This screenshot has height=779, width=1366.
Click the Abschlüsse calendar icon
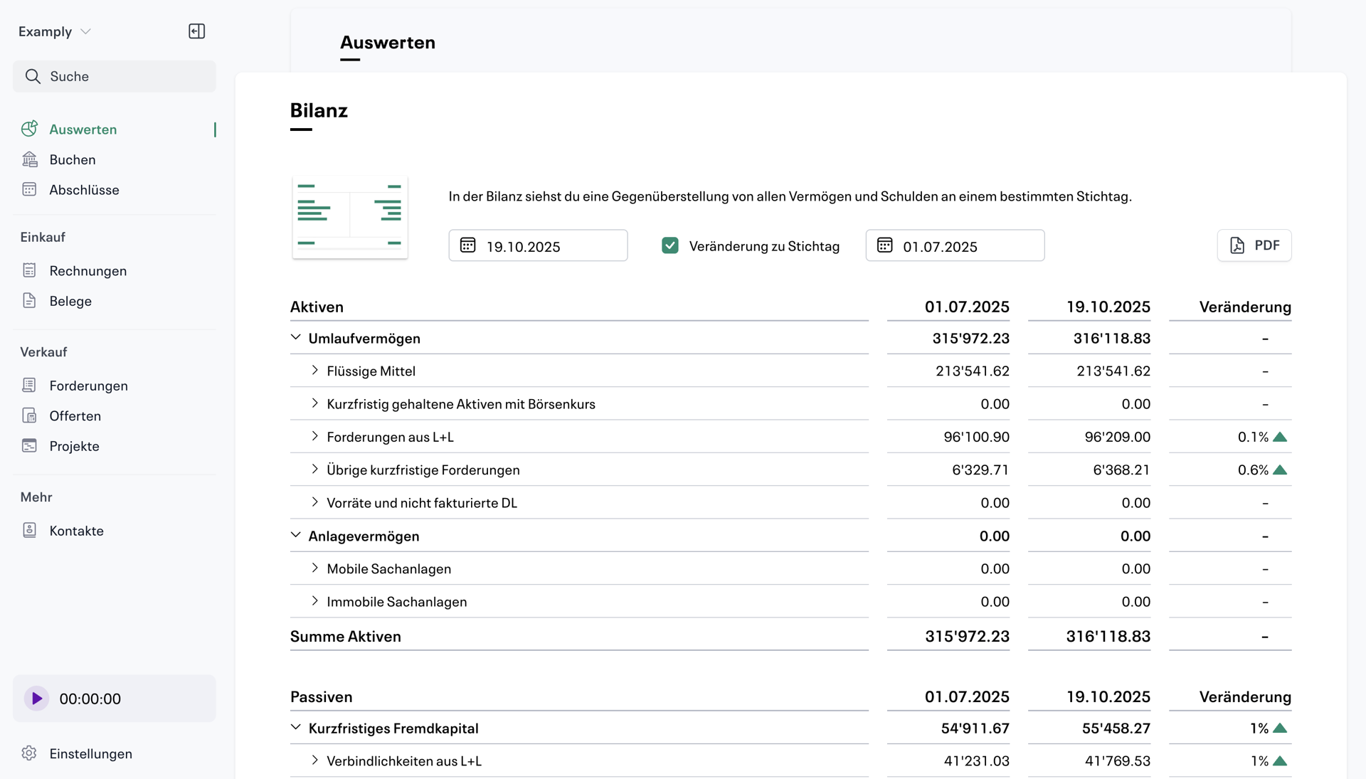click(29, 189)
